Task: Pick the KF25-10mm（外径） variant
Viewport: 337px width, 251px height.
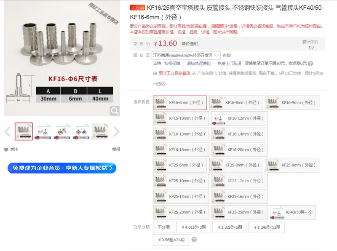Action: coord(181,181)
